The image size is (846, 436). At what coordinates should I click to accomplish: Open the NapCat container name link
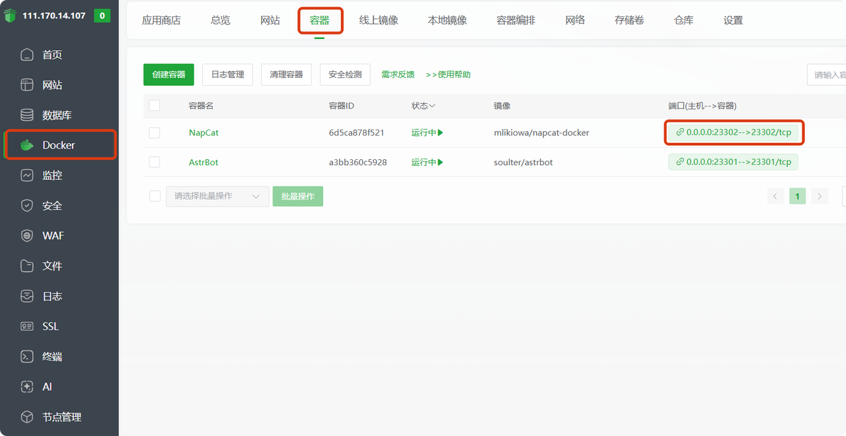point(204,133)
